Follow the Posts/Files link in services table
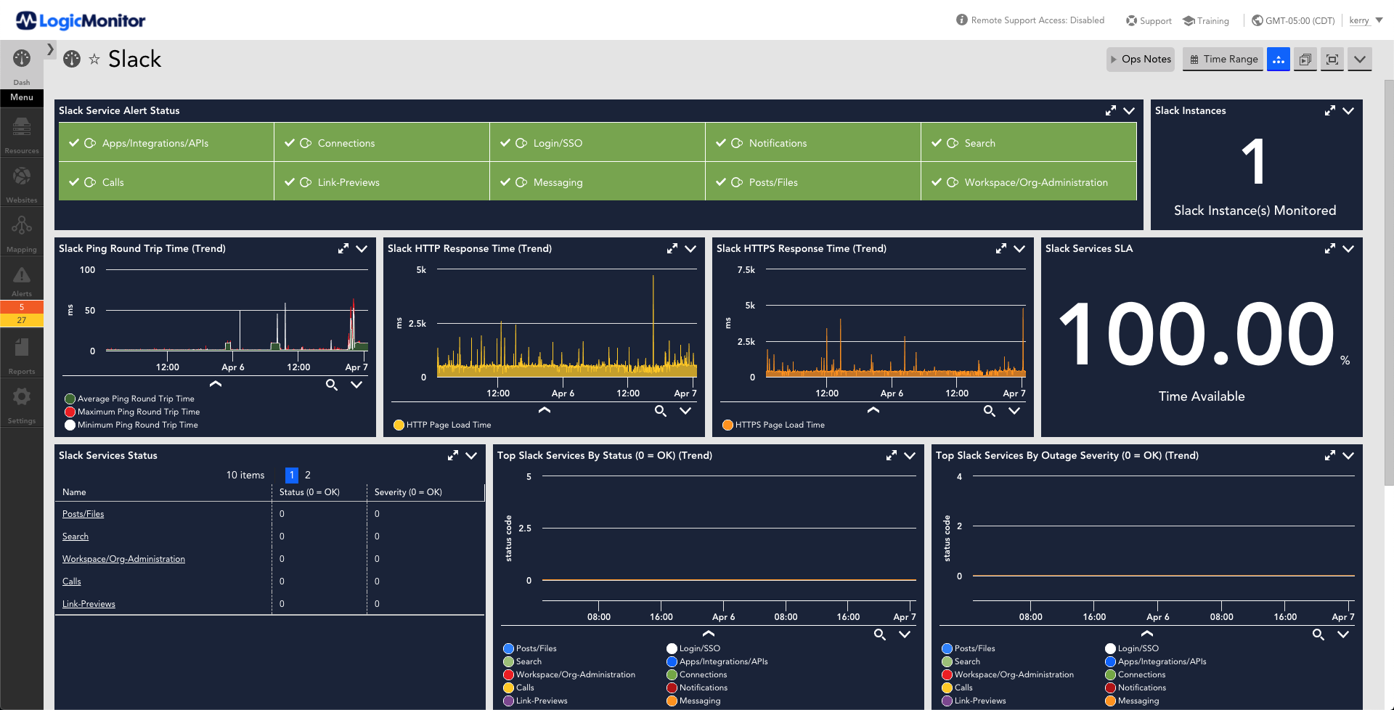This screenshot has height=710, width=1394. coord(83,513)
